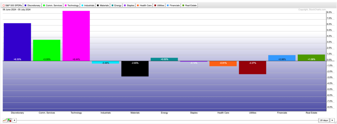
Task: Select the histogram bar mode icon
Action: (10, 120)
